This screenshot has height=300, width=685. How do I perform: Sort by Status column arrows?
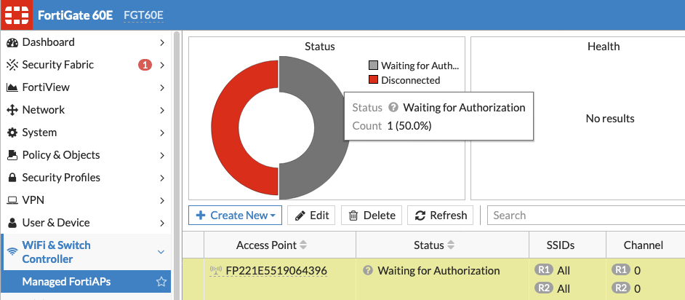pos(451,245)
